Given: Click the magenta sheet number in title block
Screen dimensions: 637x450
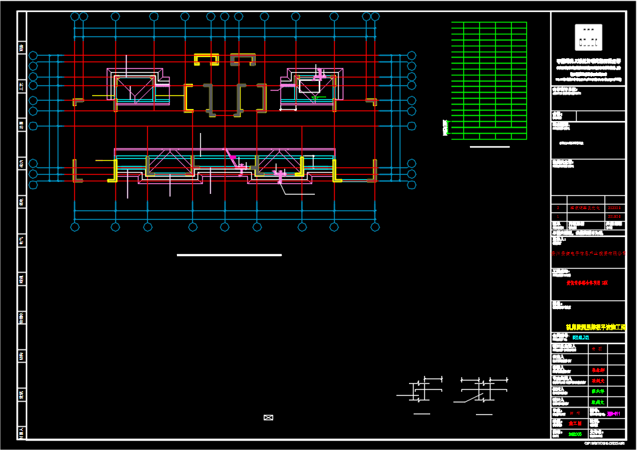Looking at the screenshot, I should coord(613,414).
